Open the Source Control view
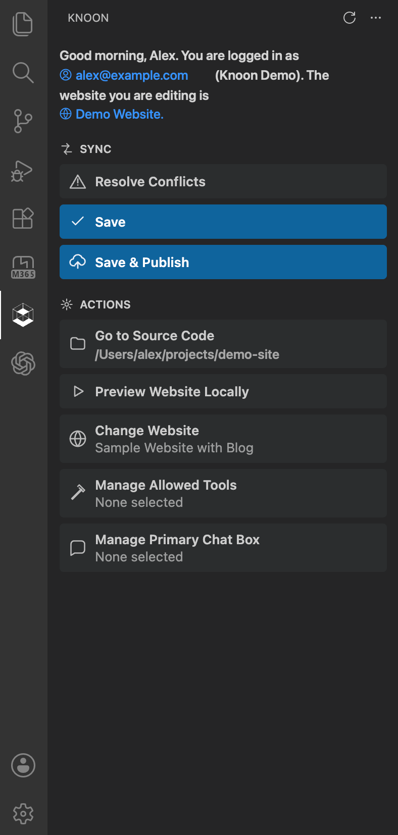This screenshot has width=398, height=835. click(23, 121)
